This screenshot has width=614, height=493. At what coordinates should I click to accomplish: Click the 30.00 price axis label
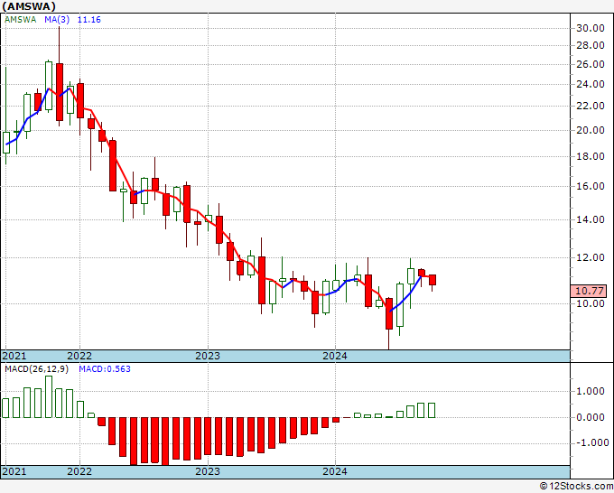[591, 28]
